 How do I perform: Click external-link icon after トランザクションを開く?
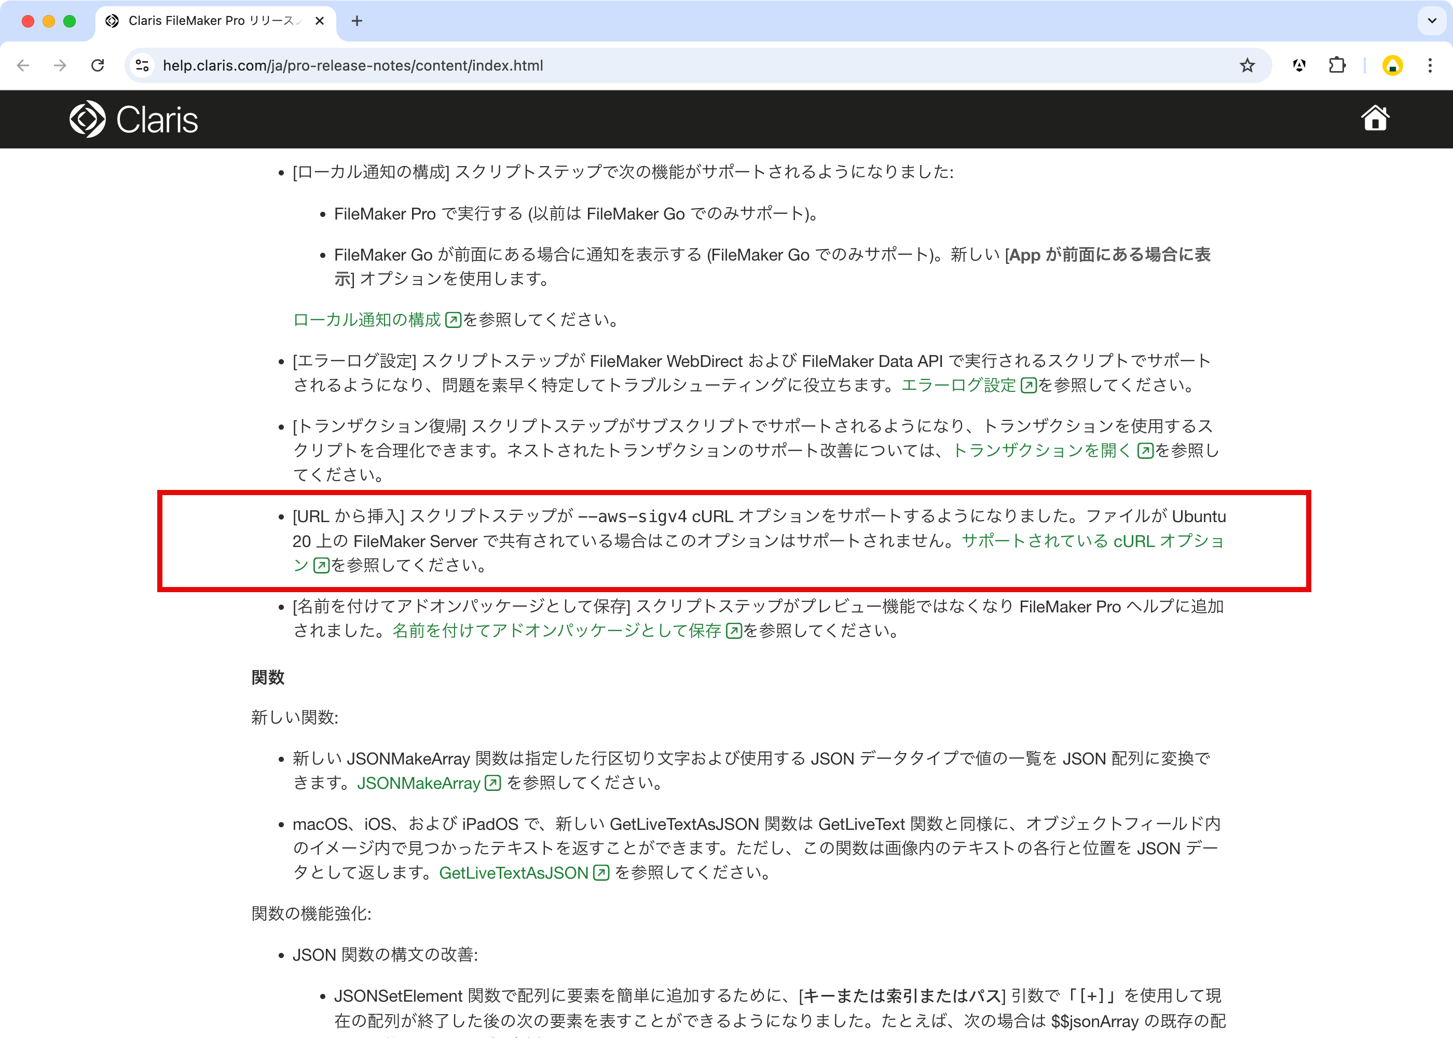pos(1146,451)
